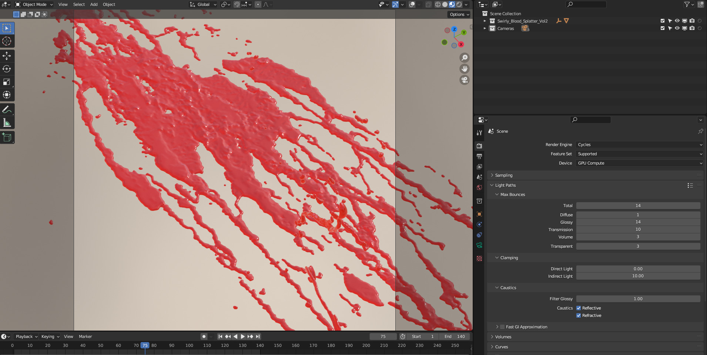Select the Annotate tool
Image resolution: width=707 pixels, height=355 pixels.
[x=7, y=109]
